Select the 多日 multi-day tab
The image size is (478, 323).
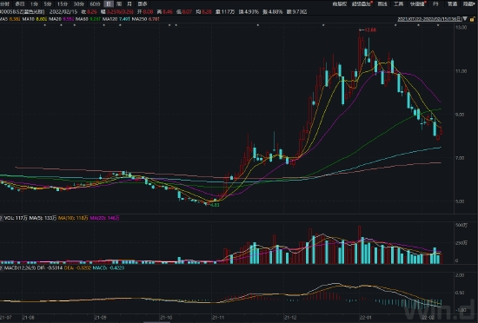pyautogui.click(x=20, y=4)
